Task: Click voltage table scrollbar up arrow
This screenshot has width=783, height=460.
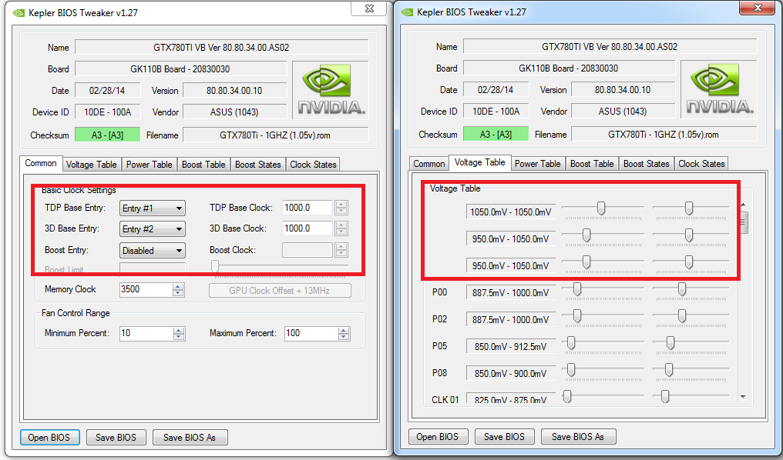Action: (x=744, y=205)
